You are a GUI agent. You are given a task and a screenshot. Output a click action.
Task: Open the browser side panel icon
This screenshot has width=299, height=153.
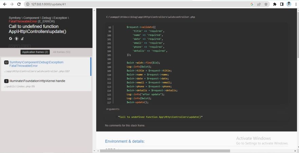point(282,4)
